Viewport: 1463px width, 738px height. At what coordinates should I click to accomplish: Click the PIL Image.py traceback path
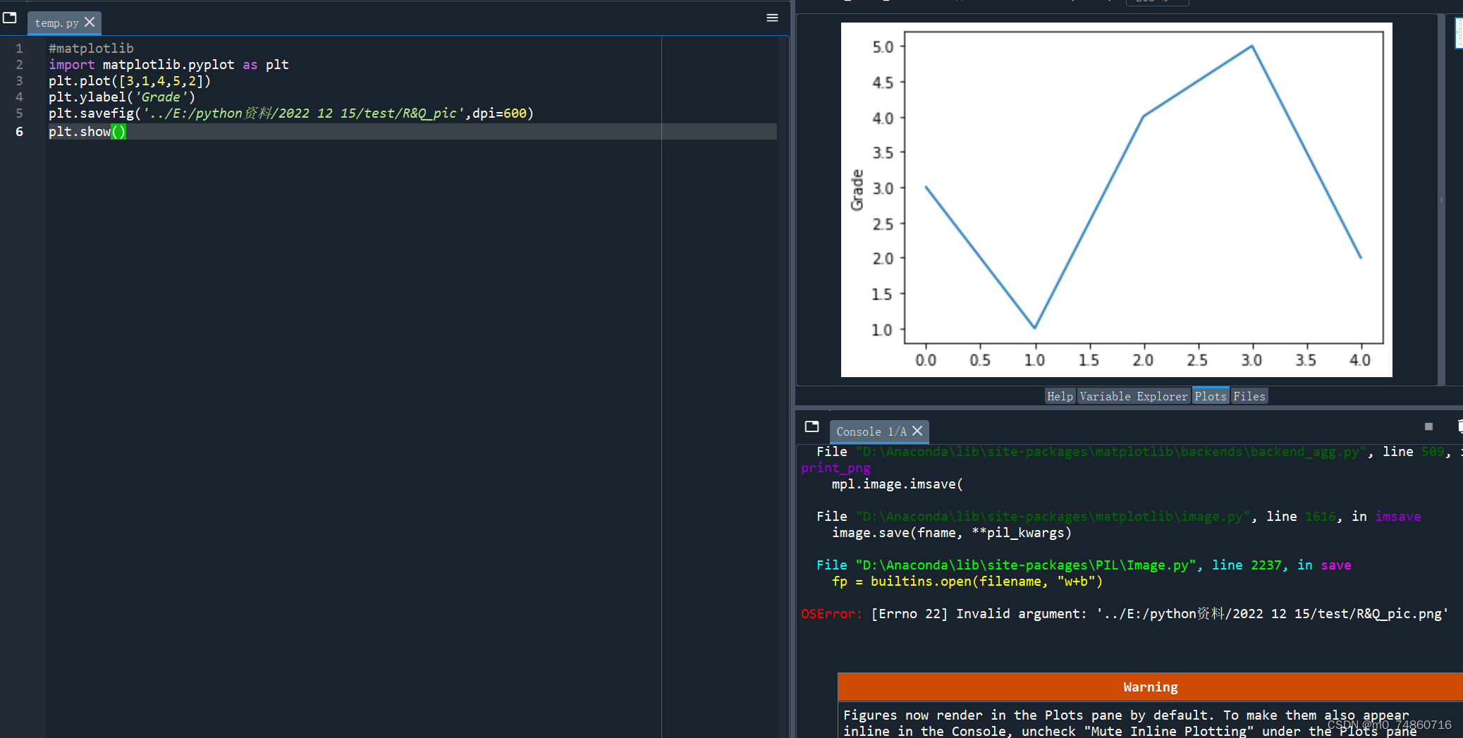tap(1026, 565)
